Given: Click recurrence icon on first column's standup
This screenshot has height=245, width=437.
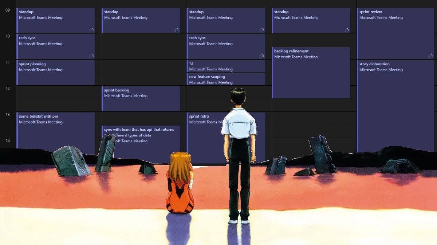Looking at the screenshot, I should [91, 30].
